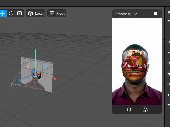Click the blue square at gizmo center

[35, 74]
